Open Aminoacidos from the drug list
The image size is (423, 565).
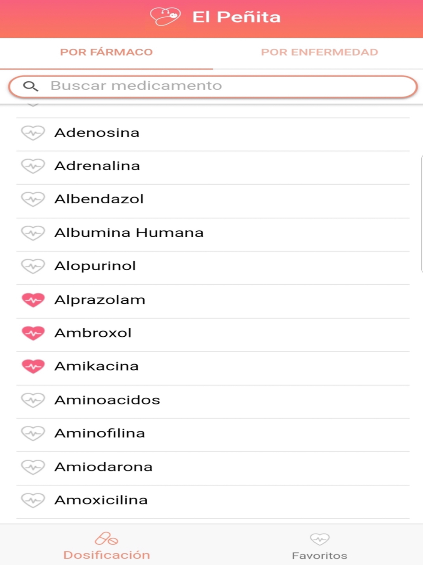[107, 400]
